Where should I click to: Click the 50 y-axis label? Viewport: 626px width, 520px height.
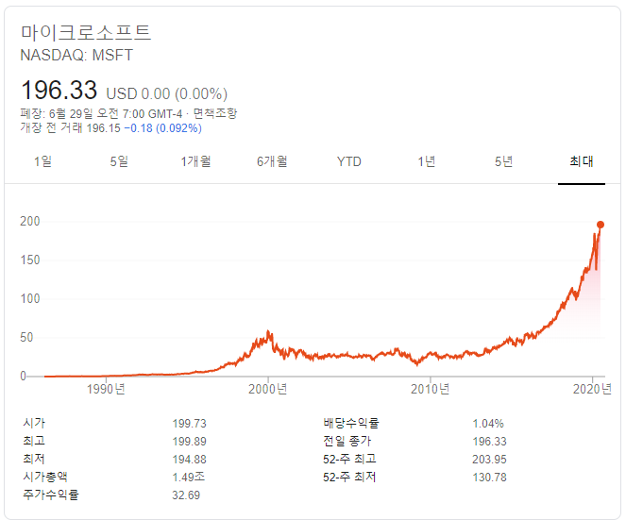pos(26,338)
